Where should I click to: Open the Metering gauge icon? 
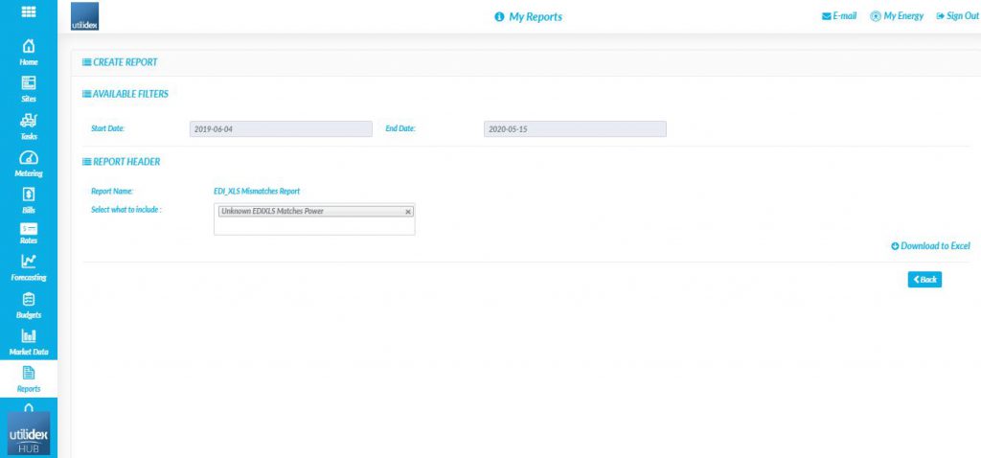29,163
